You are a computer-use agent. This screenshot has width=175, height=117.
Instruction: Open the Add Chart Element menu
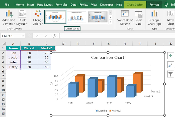pyautogui.click(x=9, y=18)
